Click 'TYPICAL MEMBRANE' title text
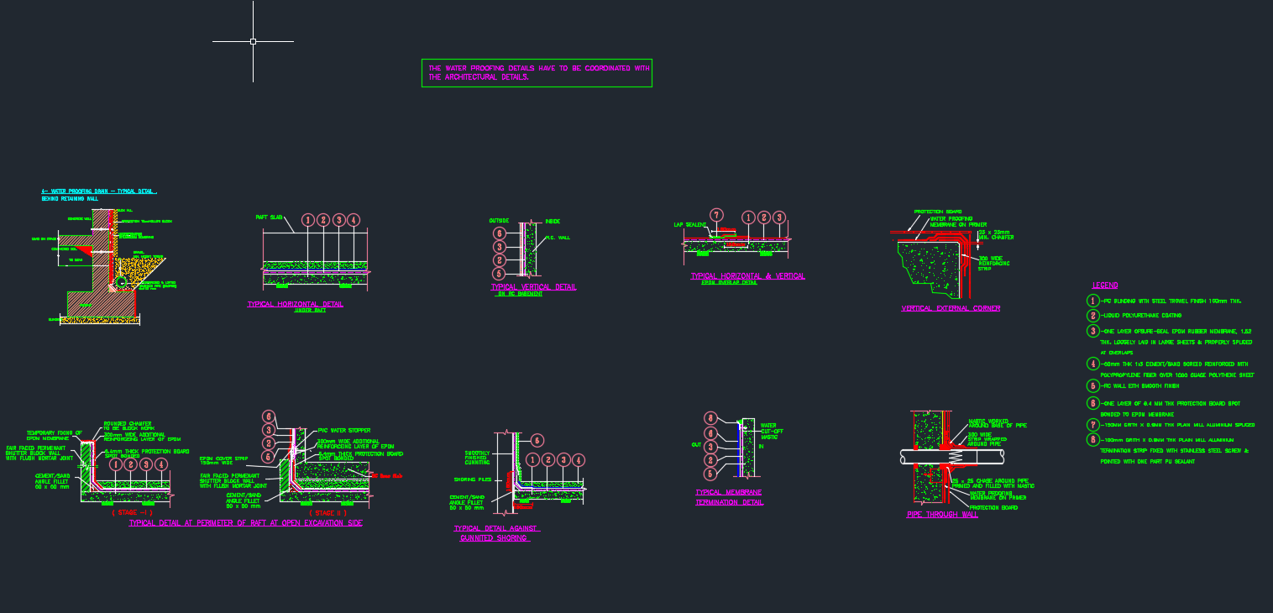Screen dimensions: 1273x613 729,492
